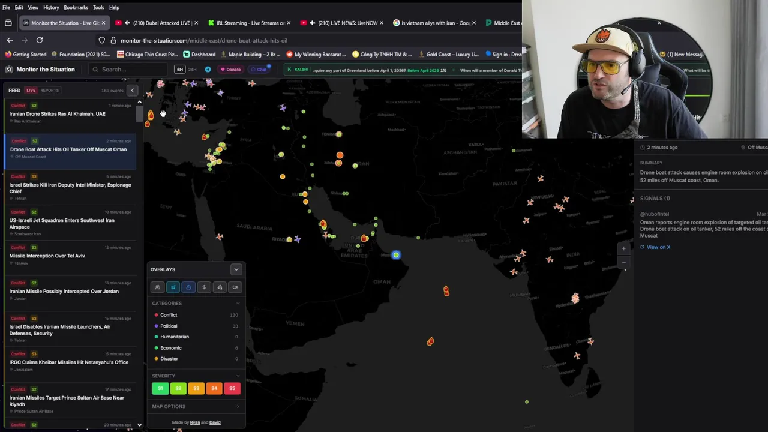768x432 pixels.
Task: Open the Telegram icon link
Action: point(208,70)
